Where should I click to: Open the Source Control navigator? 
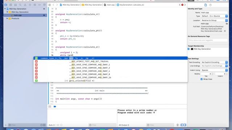pos(11,5)
